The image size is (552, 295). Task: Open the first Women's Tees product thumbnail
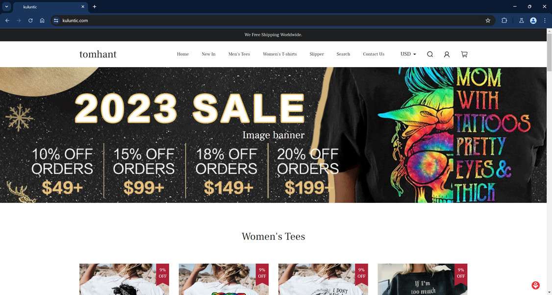(x=124, y=279)
